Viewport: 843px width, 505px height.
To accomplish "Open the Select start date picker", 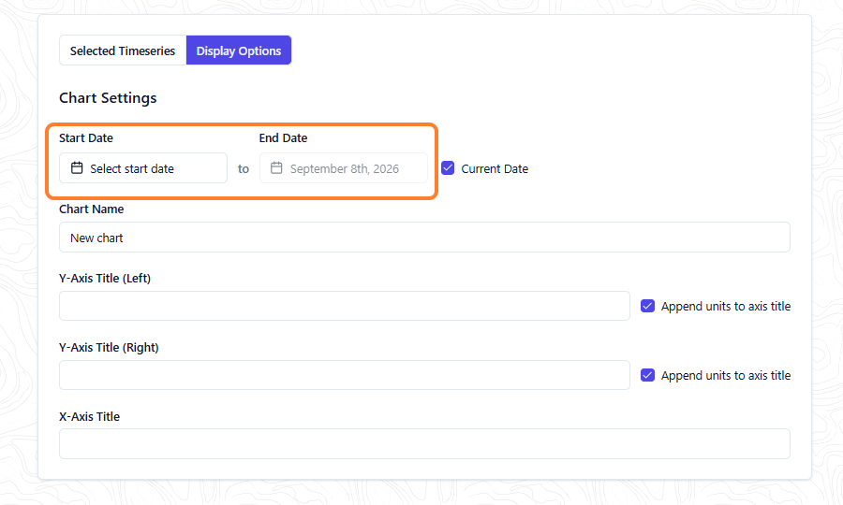I will coord(143,168).
